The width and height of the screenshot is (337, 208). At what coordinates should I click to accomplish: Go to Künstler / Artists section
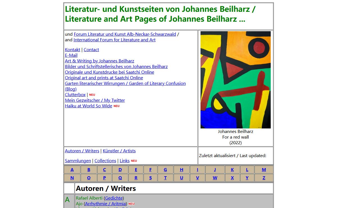(x=119, y=151)
